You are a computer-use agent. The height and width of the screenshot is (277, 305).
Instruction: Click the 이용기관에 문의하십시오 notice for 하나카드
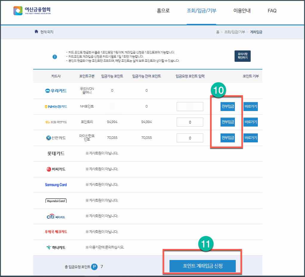[105, 247]
